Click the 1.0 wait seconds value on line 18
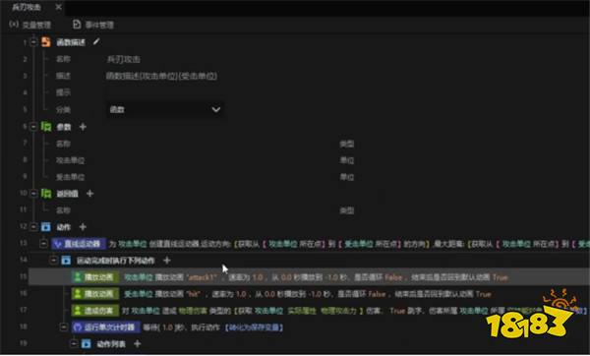 click(x=167, y=327)
